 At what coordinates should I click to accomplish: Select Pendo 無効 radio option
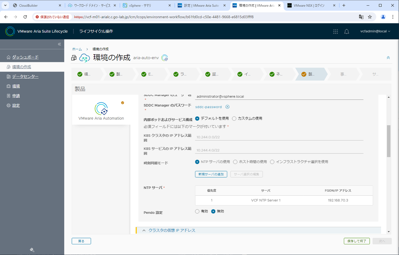(x=213, y=211)
